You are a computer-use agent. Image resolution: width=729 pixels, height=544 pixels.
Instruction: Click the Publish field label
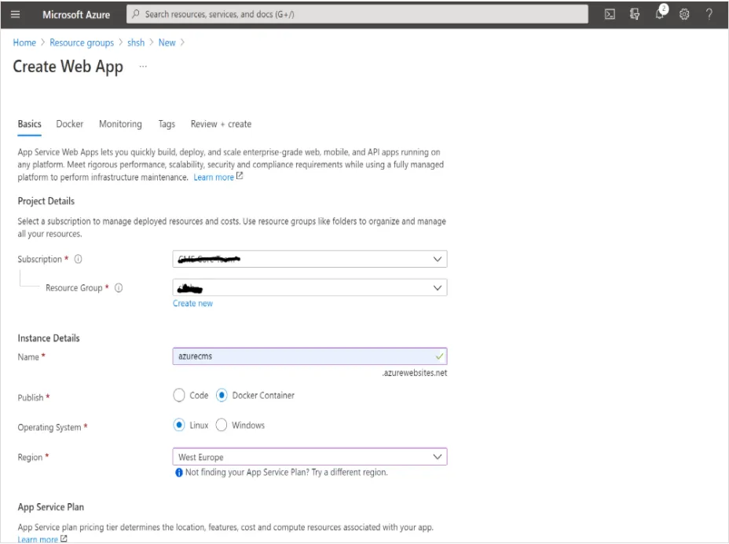[30, 398]
